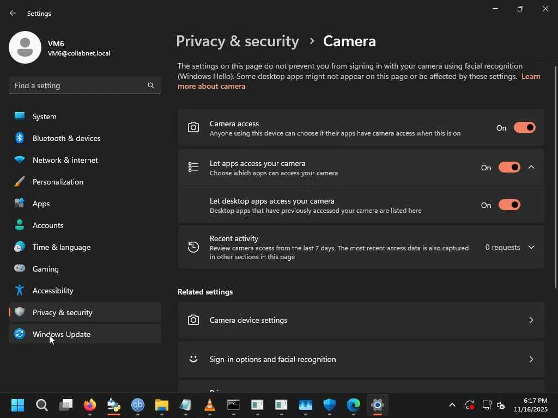
Task: Click Privacy & security breadcrumb link
Action: (238, 41)
